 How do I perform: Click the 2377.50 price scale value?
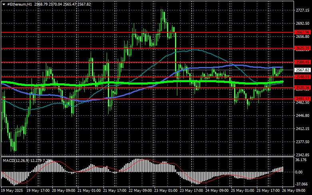(302, 142)
